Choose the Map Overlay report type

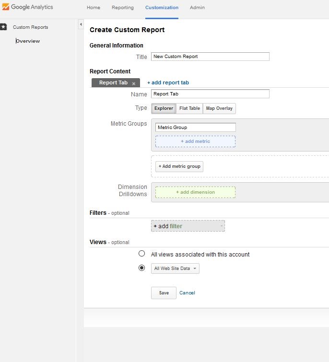pyautogui.click(x=219, y=108)
